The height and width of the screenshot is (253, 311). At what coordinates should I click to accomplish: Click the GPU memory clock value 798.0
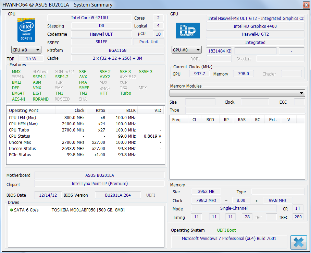pos(244,74)
